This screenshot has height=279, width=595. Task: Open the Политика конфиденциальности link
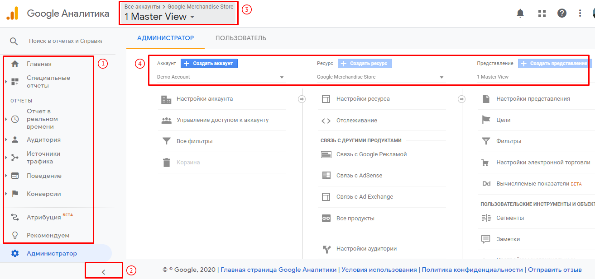[472, 270]
